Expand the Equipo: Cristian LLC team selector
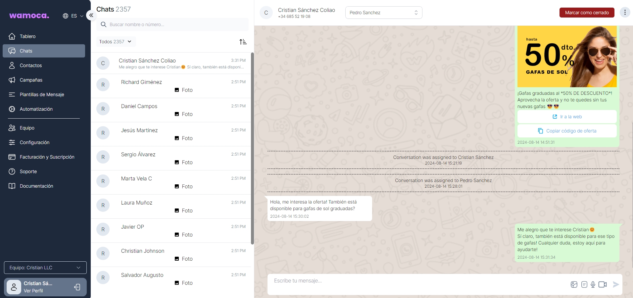 pos(45,268)
